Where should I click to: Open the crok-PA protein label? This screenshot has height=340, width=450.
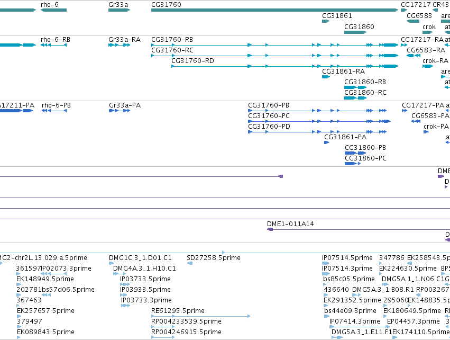click(436, 127)
